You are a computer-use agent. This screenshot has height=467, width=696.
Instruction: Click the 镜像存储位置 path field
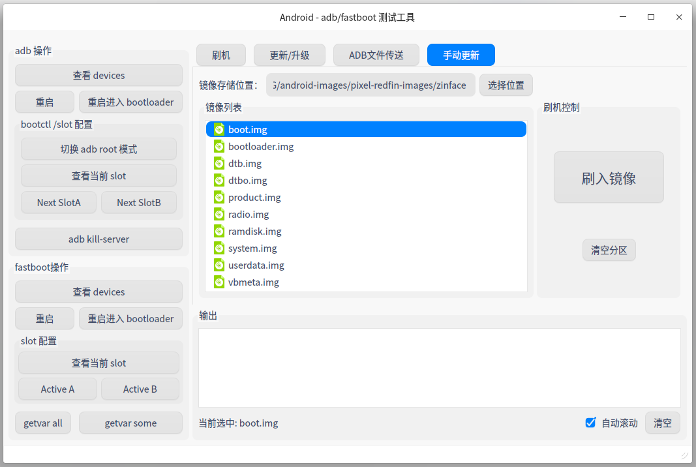click(x=370, y=85)
